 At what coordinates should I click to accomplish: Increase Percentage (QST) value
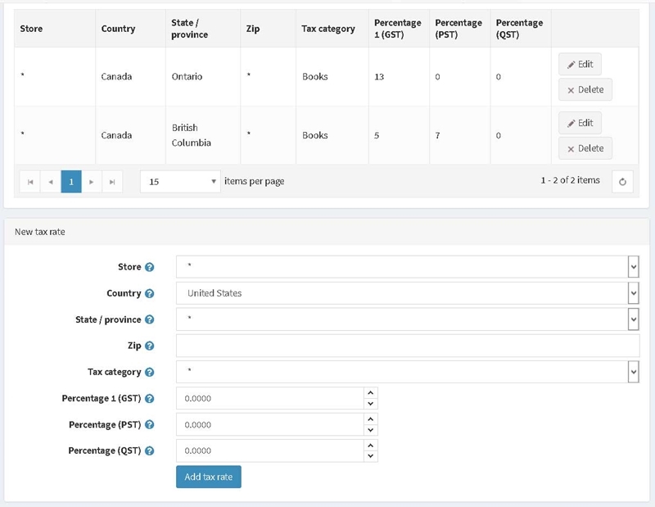click(x=371, y=446)
